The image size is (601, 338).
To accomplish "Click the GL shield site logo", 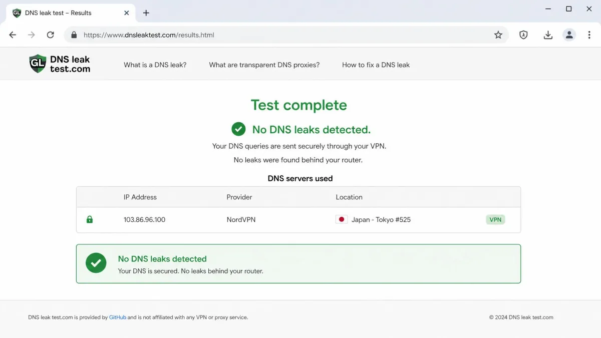I will click(38, 64).
